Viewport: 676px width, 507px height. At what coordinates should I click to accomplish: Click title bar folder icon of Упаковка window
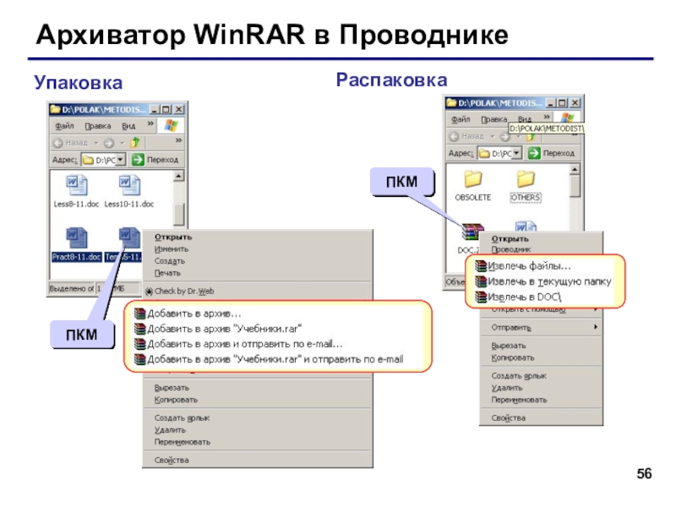pyautogui.click(x=55, y=109)
